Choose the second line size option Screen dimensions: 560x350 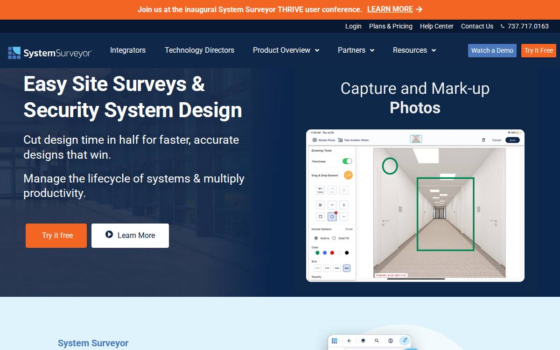tap(327, 268)
